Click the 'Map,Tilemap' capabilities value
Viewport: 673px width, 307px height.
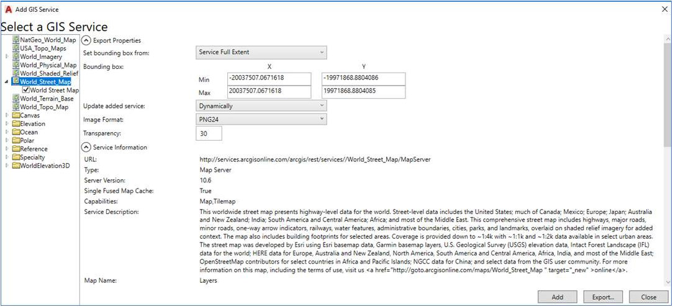click(x=217, y=201)
